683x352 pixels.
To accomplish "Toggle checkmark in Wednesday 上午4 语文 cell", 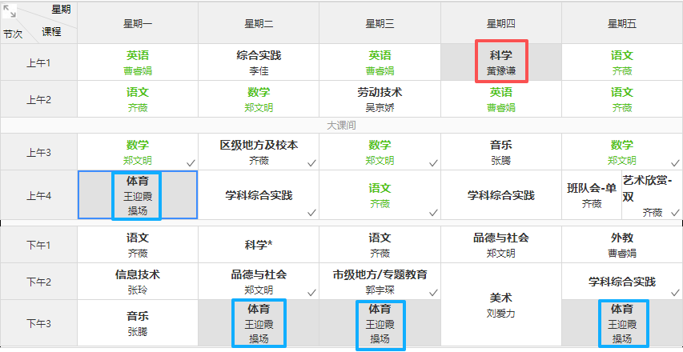I will tap(433, 213).
